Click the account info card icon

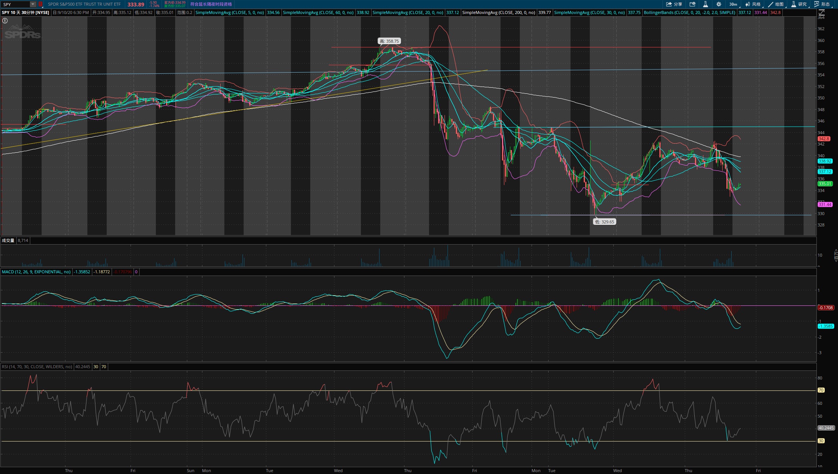coord(692,4)
